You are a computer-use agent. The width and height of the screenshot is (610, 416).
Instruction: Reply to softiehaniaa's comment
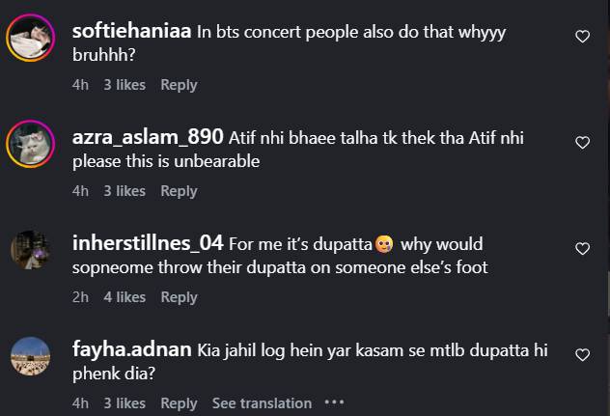179,85
